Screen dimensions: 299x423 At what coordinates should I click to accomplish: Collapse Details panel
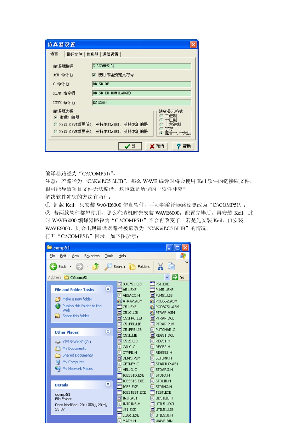[108, 384]
